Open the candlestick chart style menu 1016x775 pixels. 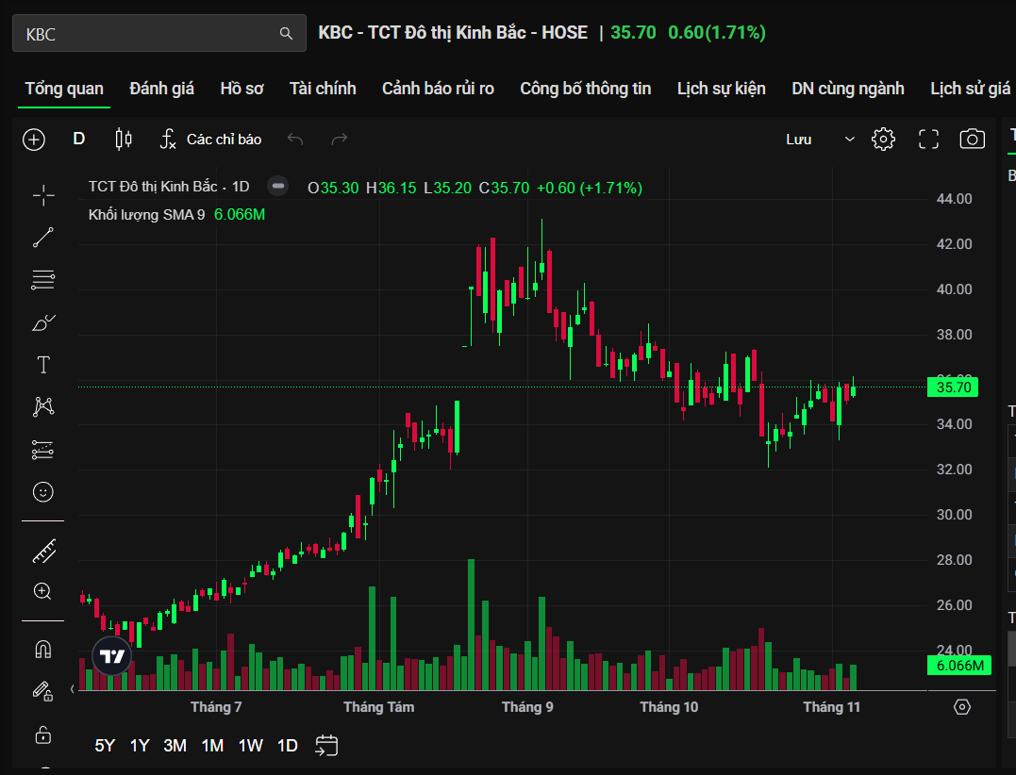[123, 140]
